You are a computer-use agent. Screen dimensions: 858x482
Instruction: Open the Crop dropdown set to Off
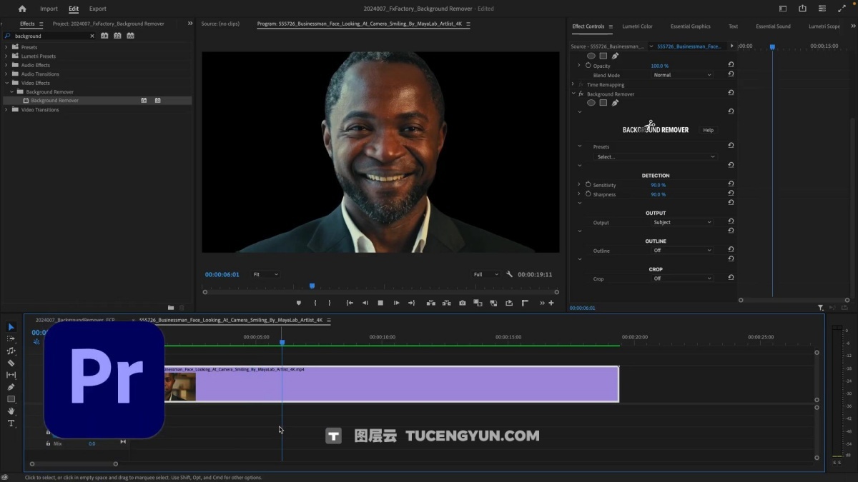point(682,278)
